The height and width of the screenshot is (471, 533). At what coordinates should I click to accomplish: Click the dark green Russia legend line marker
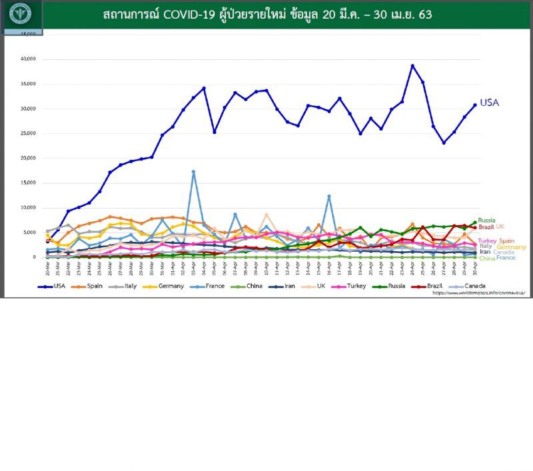380,287
